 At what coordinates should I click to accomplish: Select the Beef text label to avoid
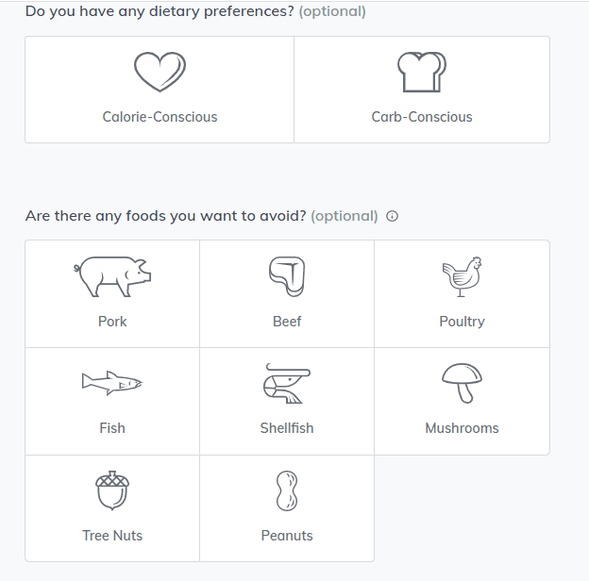tap(287, 322)
